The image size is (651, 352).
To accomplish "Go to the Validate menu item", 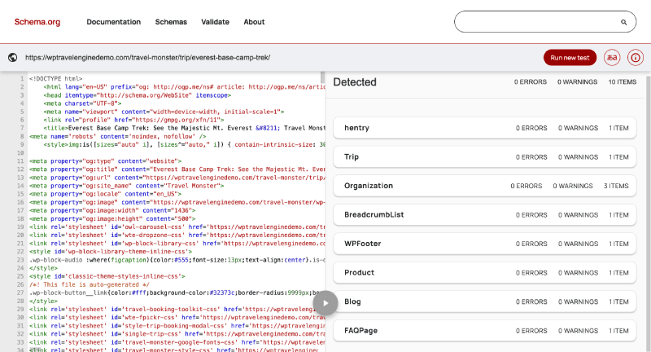I will coord(215,22).
